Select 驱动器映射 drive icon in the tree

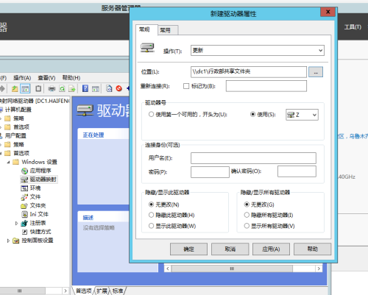24,180
